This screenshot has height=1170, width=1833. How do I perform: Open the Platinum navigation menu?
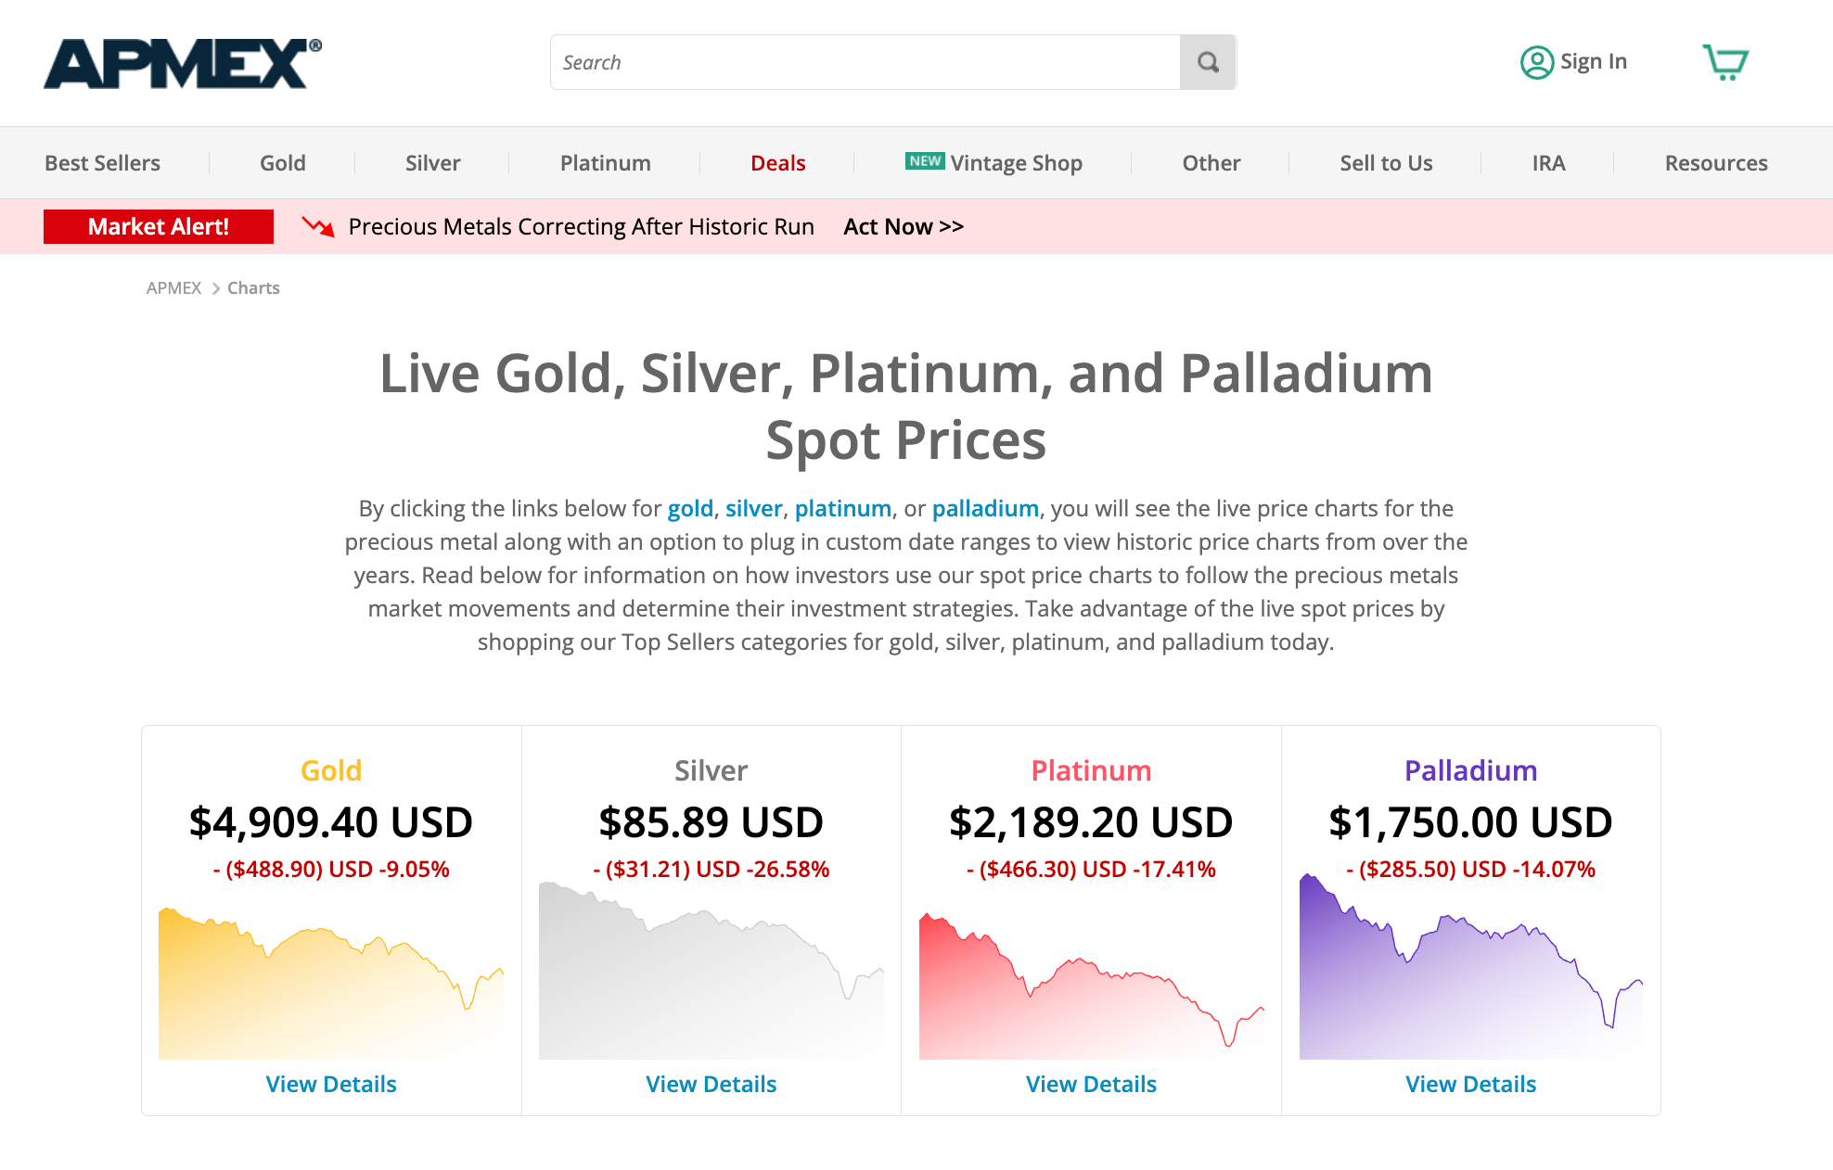point(605,163)
